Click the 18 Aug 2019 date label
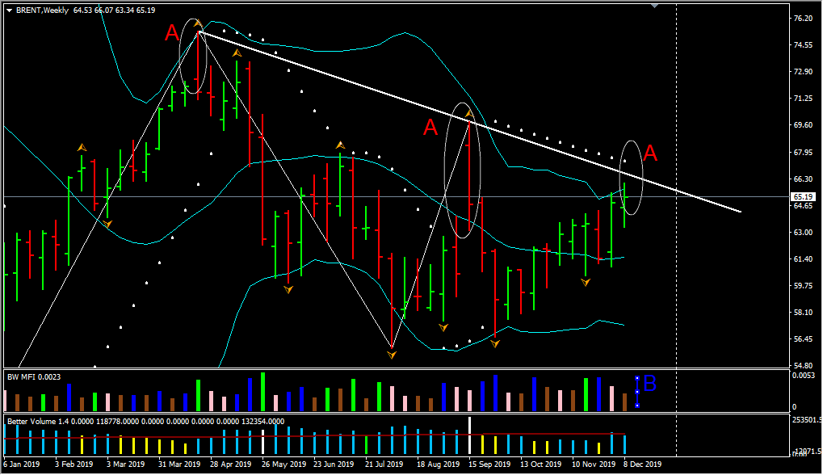This screenshot has width=823, height=475. [439, 464]
